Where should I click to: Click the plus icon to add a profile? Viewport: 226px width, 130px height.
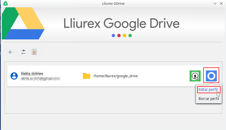coord(10,52)
